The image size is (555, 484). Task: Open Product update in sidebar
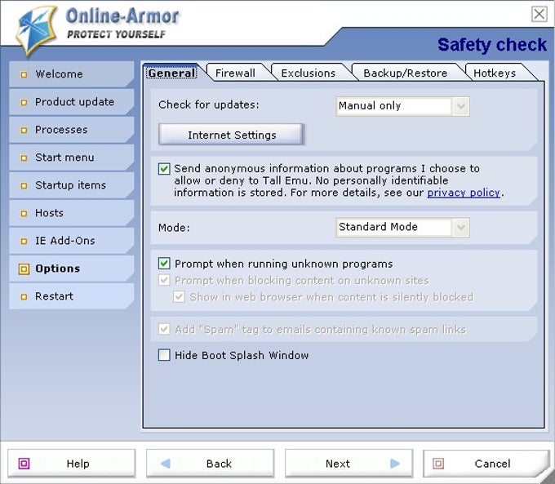[x=72, y=102]
